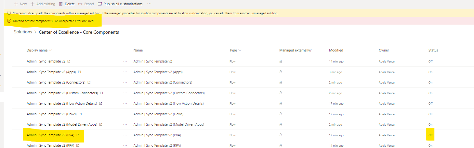Open more-actions ellipsis for (Connectors) row

(125, 82)
